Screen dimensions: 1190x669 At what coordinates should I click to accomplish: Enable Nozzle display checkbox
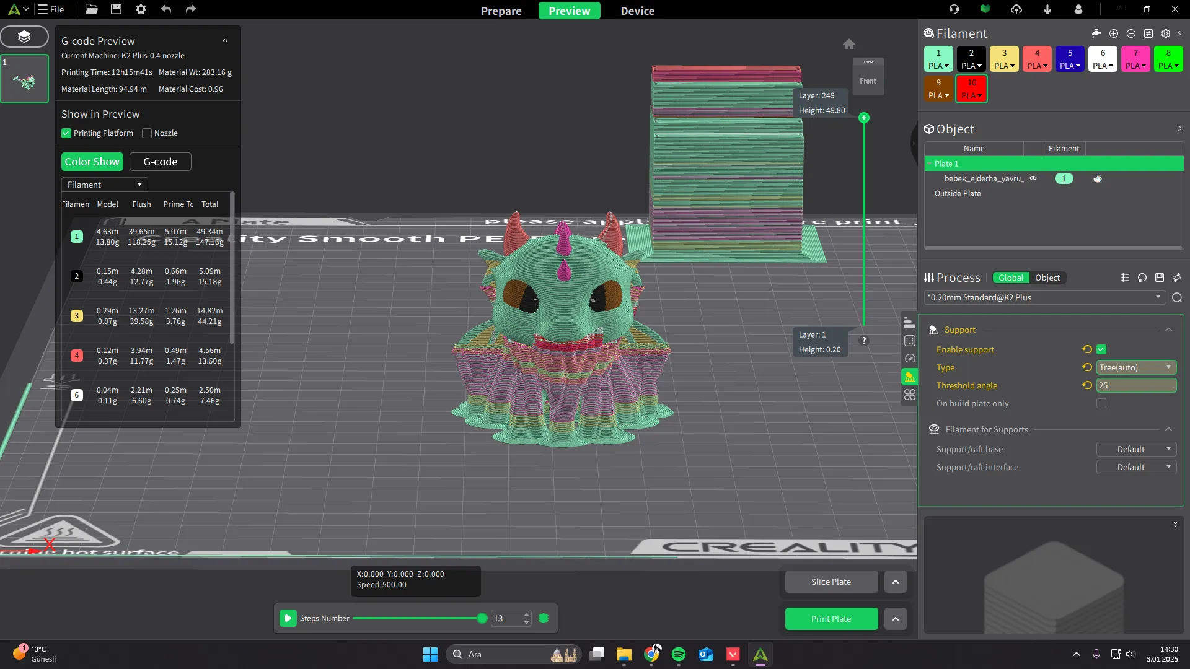click(147, 133)
